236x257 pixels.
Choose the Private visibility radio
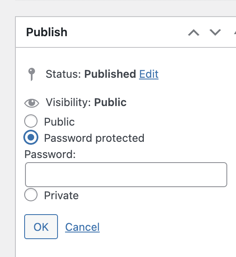[x=31, y=195]
